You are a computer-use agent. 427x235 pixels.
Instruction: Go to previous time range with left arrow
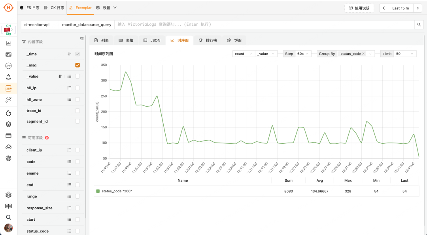384,8
